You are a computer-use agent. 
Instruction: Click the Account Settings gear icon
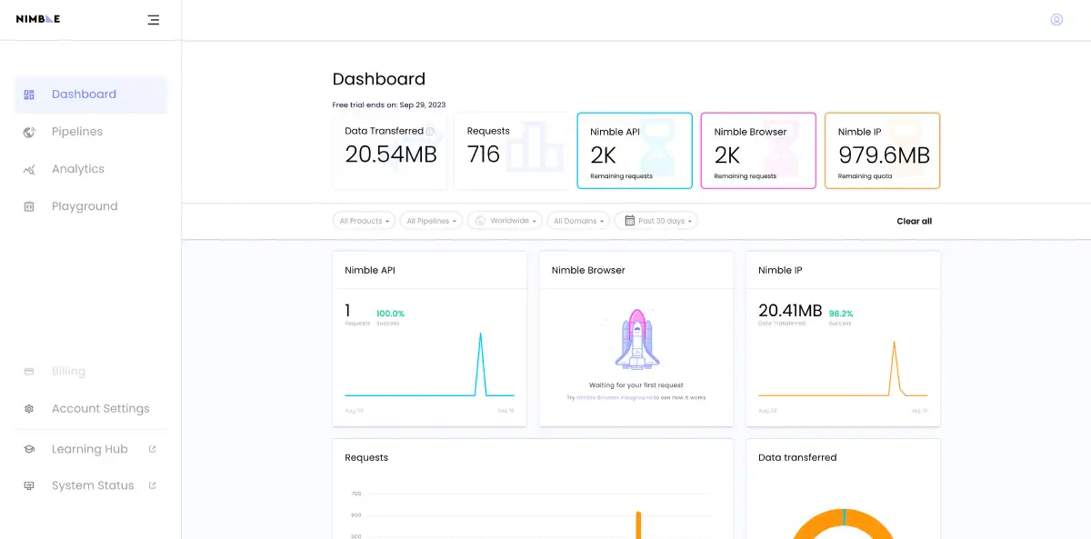29,409
